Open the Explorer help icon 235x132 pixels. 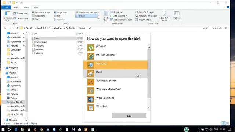coord(228,7)
